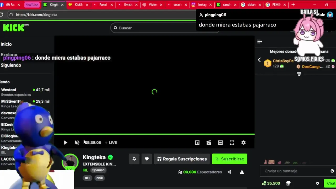Open the mini player mode
The image size is (336, 189).
pos(197,143)
